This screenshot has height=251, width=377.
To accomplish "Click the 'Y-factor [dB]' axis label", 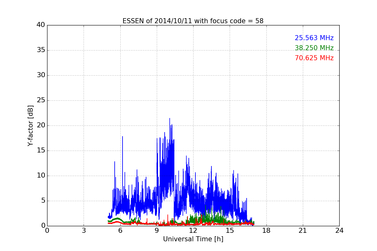I will tap(30, 125).
